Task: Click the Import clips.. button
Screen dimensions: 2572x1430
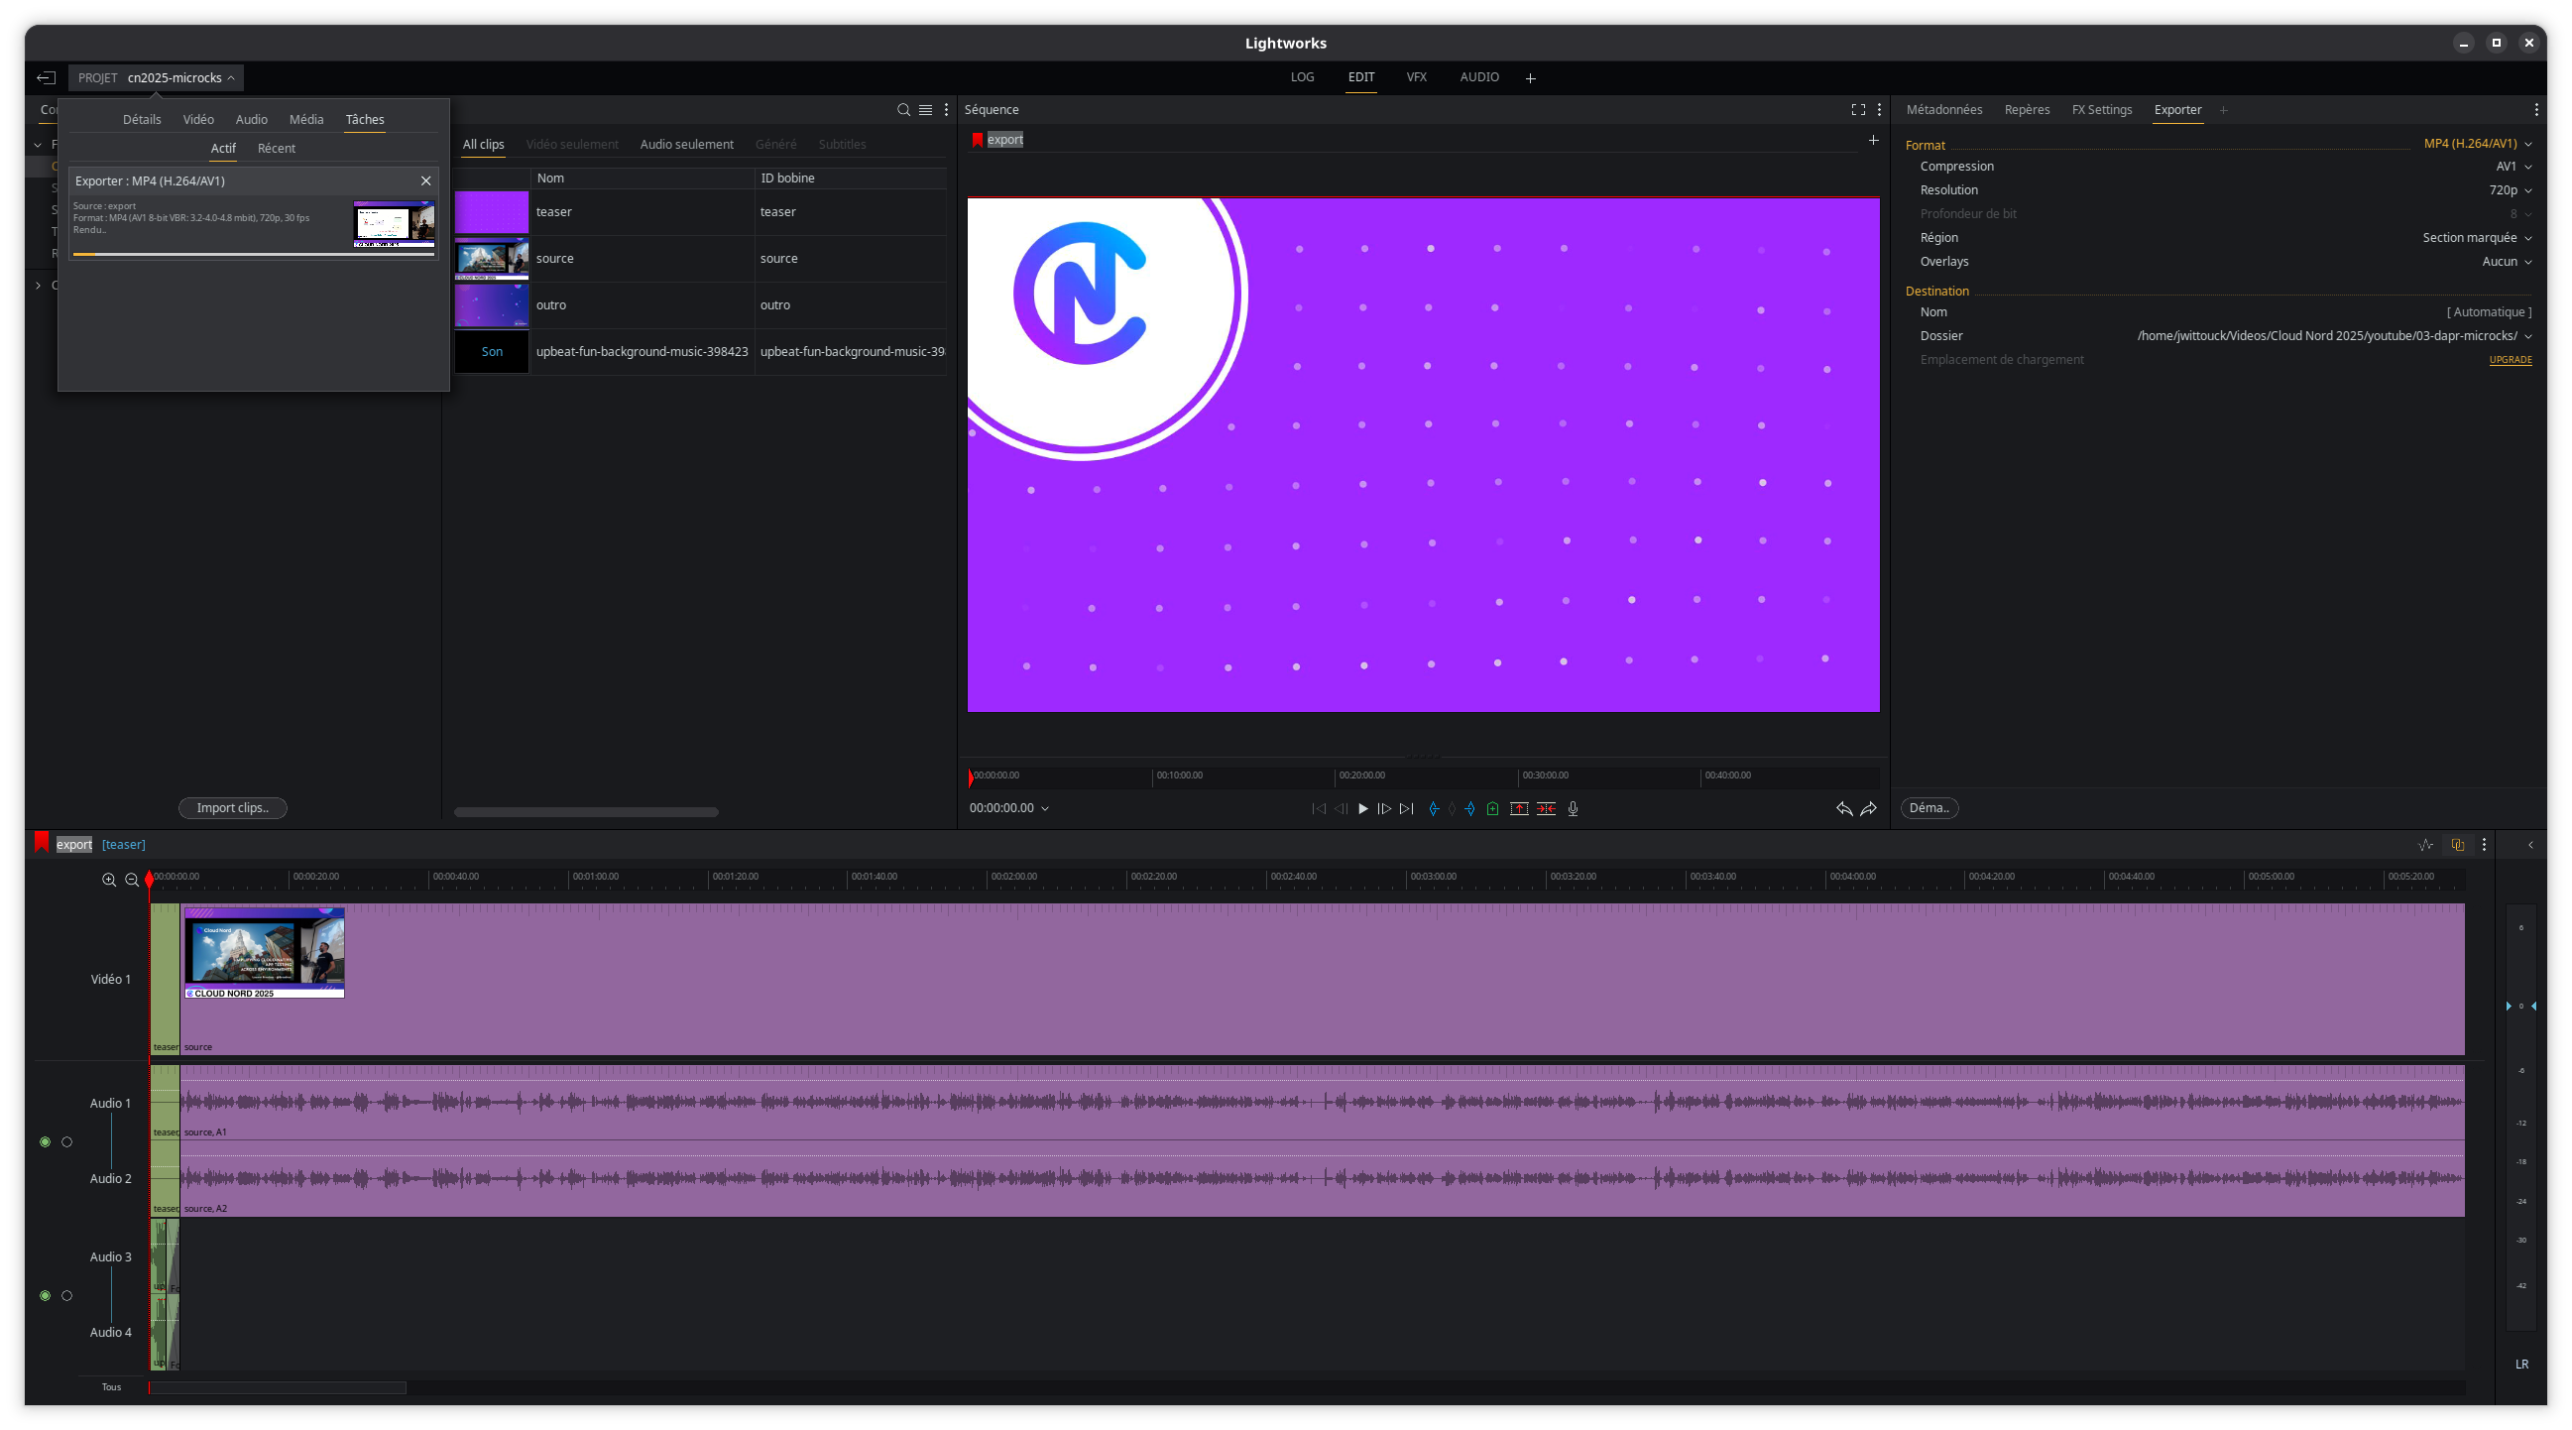Action: point(233,808)
